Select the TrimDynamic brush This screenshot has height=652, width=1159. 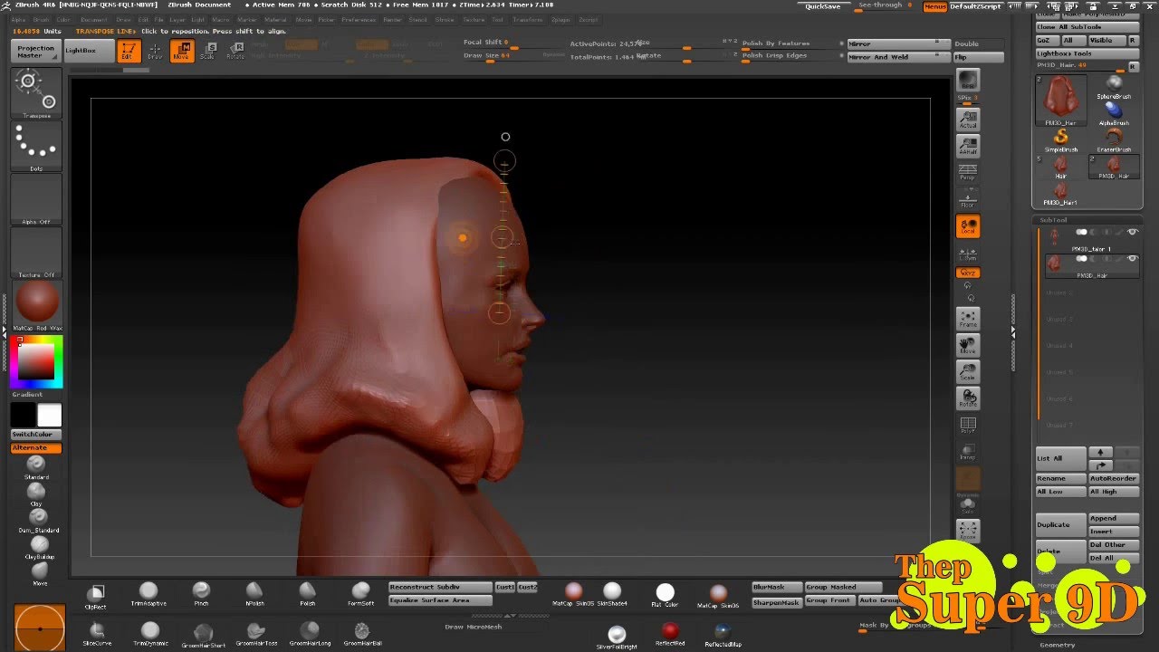point(150,634)
